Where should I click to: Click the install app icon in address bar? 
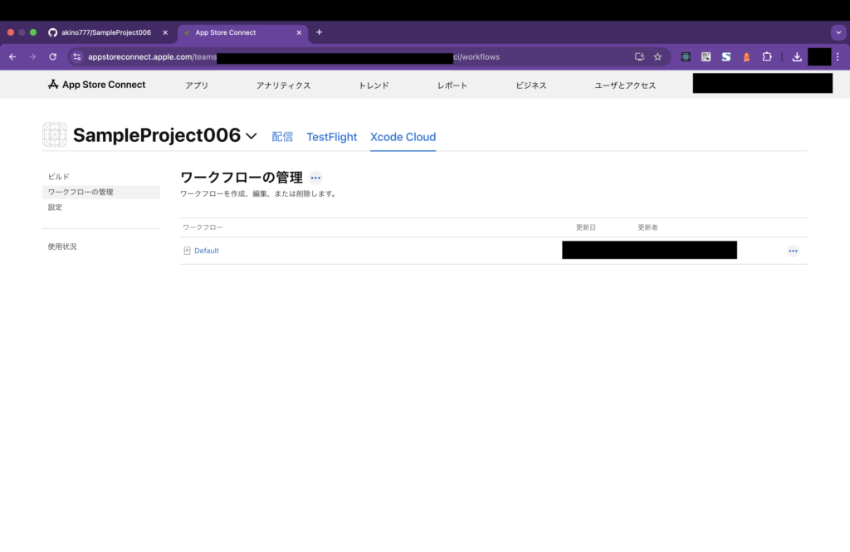pos(639,56)
